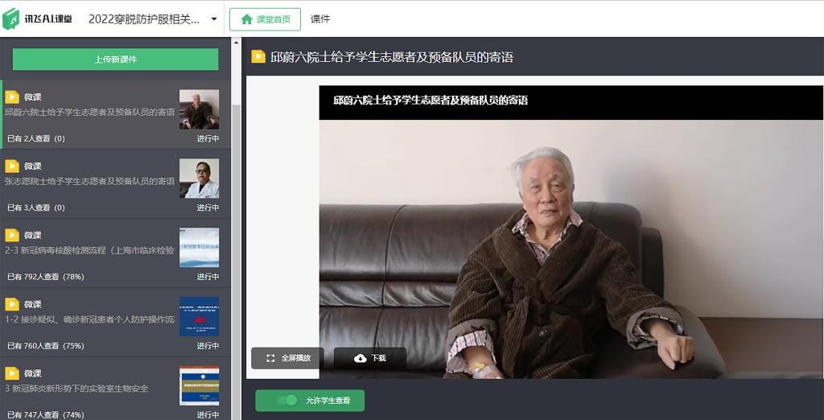
Task: Switch to the 课件 tab
Action: click(320, 19)
